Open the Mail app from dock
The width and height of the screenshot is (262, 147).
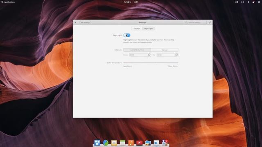[114, 143]
